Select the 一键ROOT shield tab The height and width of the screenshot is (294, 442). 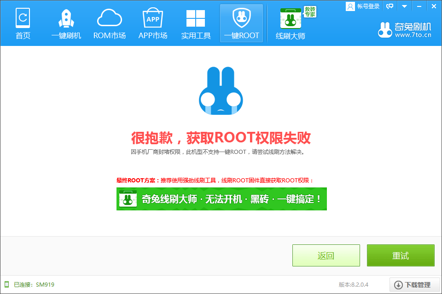click(x=242, y=23)
